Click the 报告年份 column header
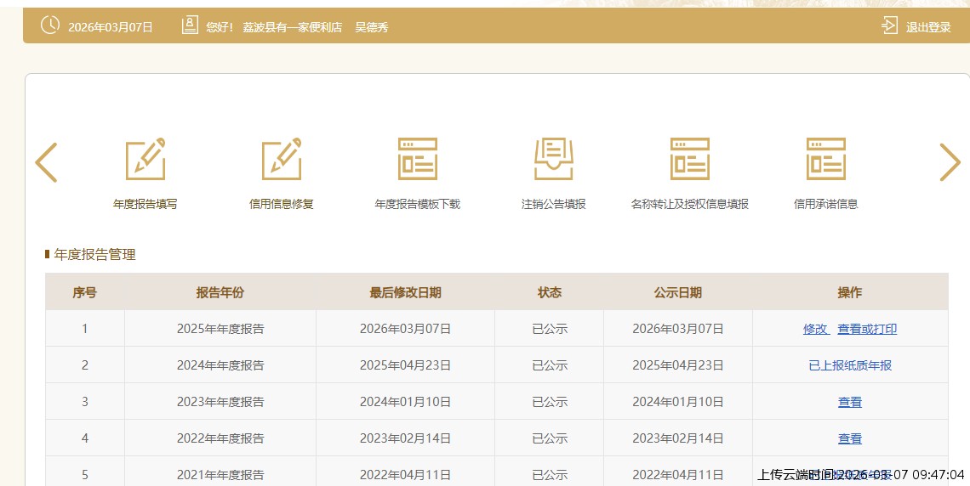Image resolution: width=970 pixels, height=486 pixels. click(220, 292)
